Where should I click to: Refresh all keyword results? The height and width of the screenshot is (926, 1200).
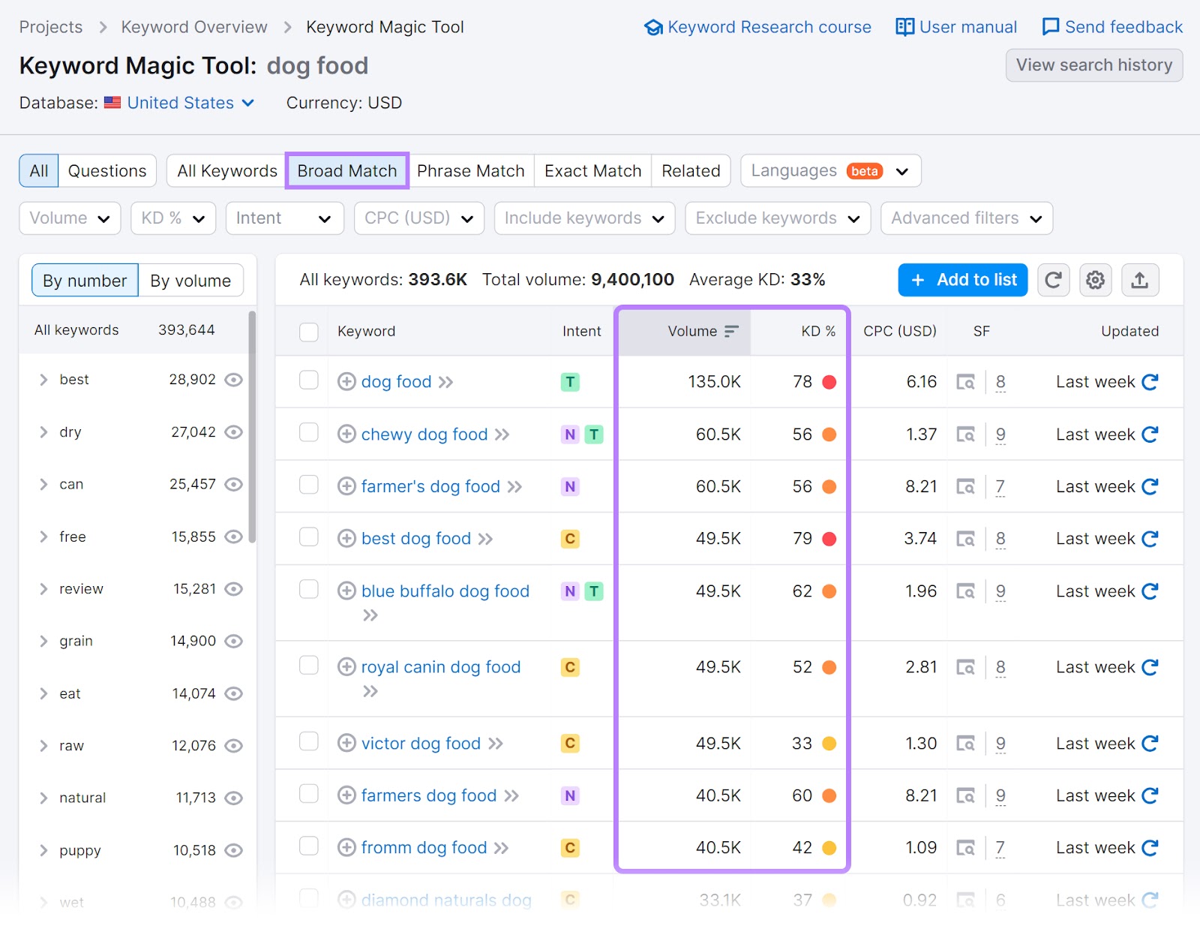(1053, 280)
